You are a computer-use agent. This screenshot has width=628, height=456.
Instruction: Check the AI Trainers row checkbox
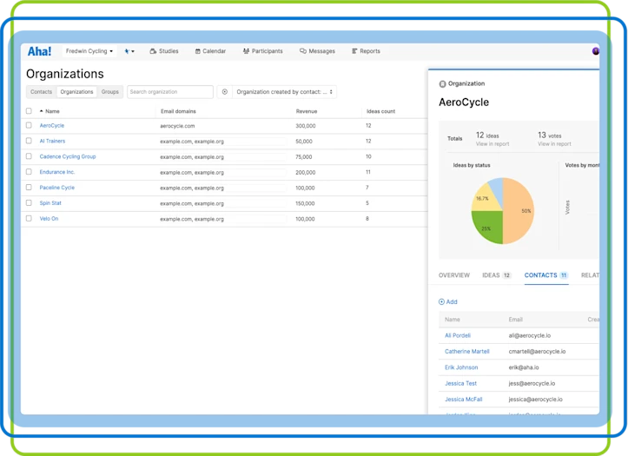click(x=29, y=141)
